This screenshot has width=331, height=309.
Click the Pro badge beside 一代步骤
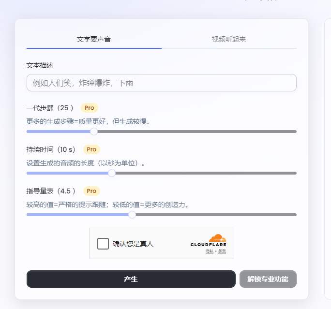point(90,108)
